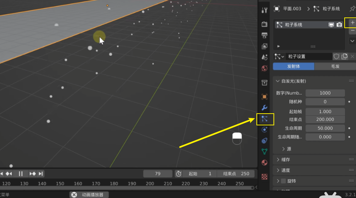Pause the animation playback
The image size is (356, 198).
coord(21,174)
